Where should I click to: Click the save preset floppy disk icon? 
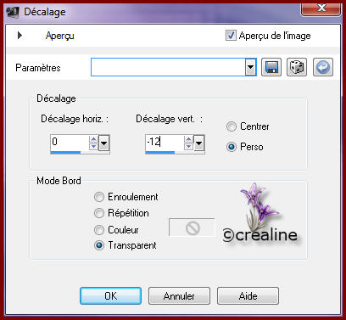point(271,67)
